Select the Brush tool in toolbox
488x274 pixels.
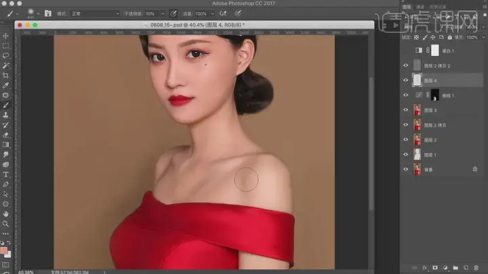(5, 106)
